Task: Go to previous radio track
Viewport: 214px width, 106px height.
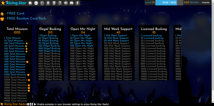Action: [x=28, y=104]
